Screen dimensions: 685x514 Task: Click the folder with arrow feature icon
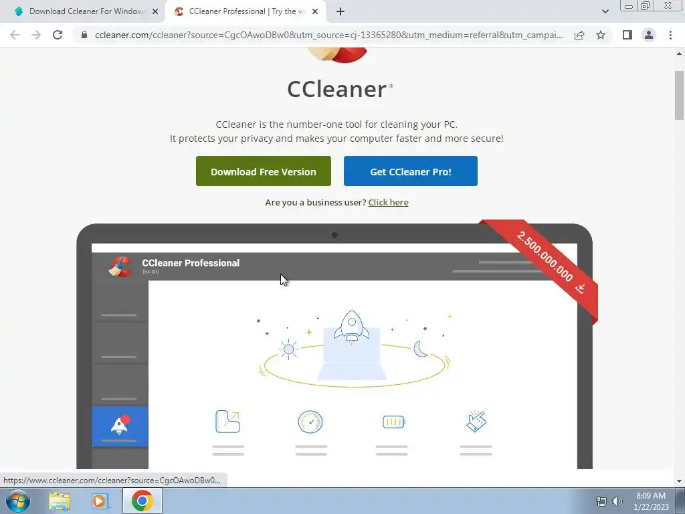pos(228,422)
